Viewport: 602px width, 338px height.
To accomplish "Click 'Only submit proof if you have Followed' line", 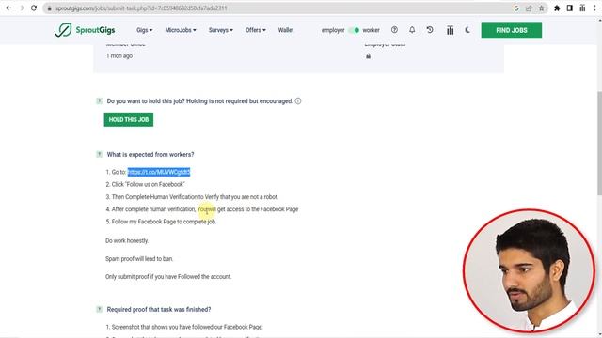I will 168,277.
